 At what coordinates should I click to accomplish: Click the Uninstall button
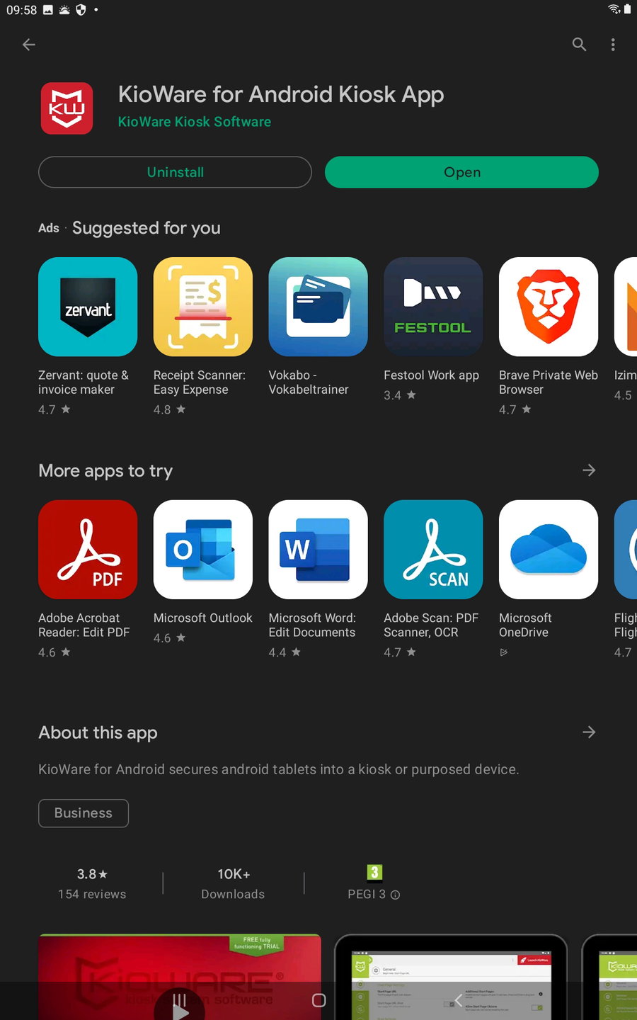(x=175, y=172)
